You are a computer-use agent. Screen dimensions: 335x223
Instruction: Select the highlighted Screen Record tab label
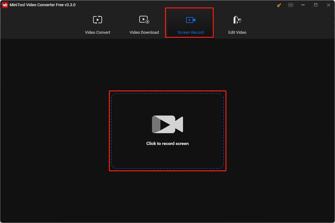click(190, 32)
